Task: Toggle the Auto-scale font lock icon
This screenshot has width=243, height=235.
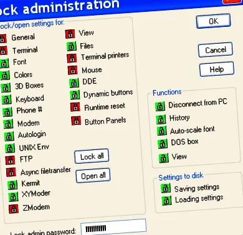Action: (x=162, y=131)
